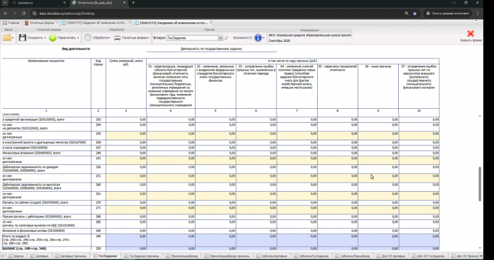Click the paperclip attachment icon

(x=226, y=37)
